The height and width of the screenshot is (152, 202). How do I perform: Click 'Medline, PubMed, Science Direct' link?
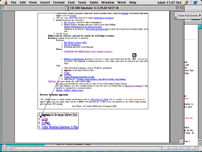point(70,90)
